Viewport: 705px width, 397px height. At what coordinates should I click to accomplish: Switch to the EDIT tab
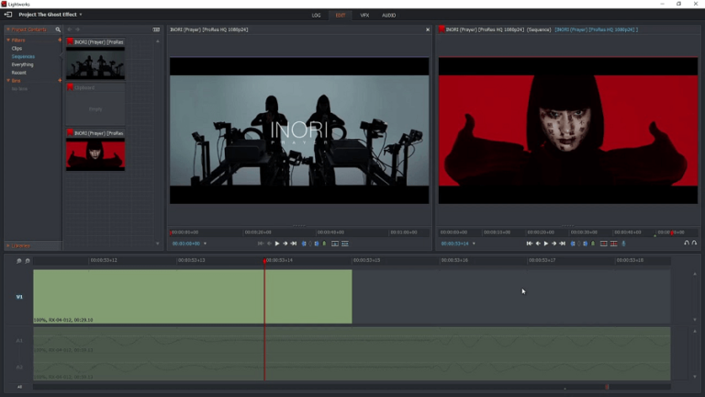pyautogui.click(x=341, y=16)
